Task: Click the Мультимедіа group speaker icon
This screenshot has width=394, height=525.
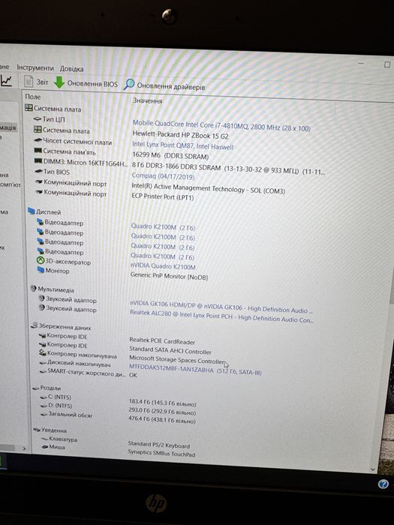Action: 33,288
